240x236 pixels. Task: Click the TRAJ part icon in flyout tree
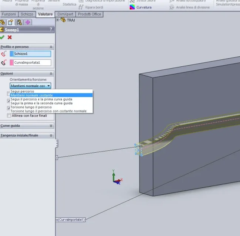pos(63,20)
